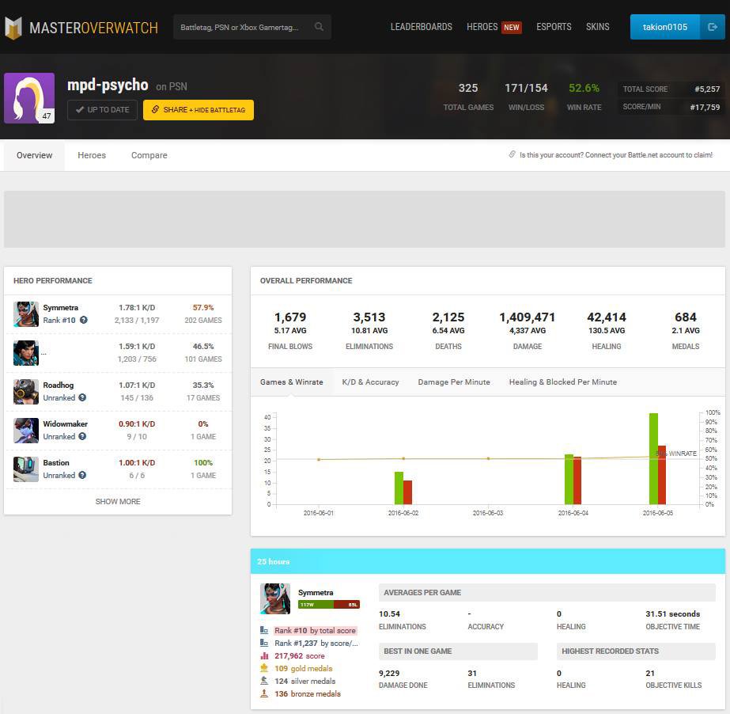Screen dimensions: 730x714
Task: Click the takion0105 account button
Action: [x=665, y=27]
